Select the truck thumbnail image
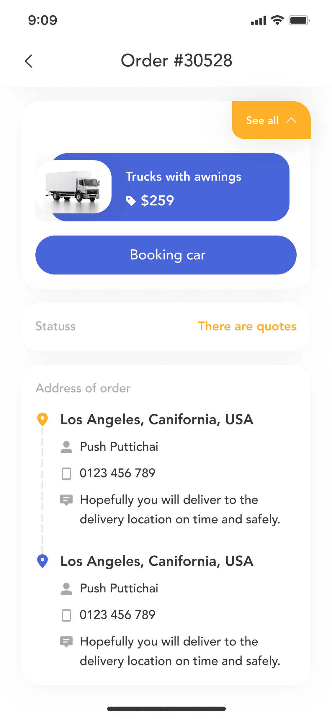 73,187
